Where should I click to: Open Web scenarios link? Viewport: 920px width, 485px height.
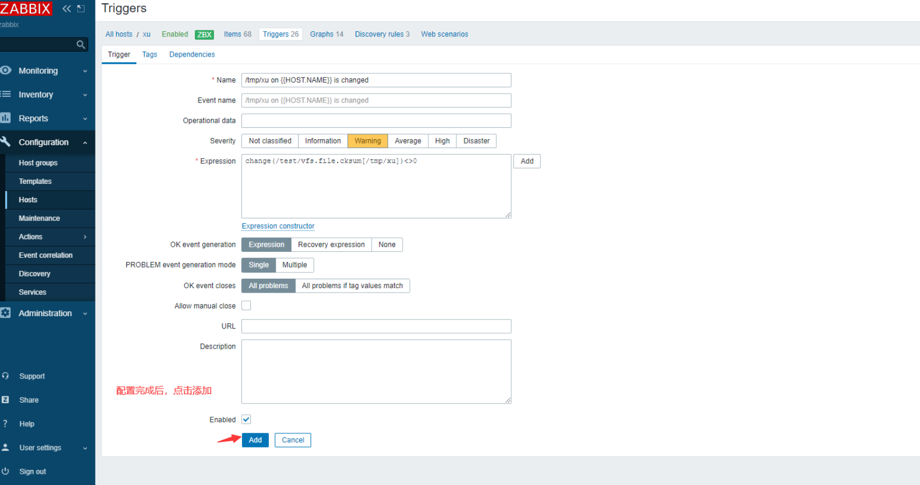445,34
